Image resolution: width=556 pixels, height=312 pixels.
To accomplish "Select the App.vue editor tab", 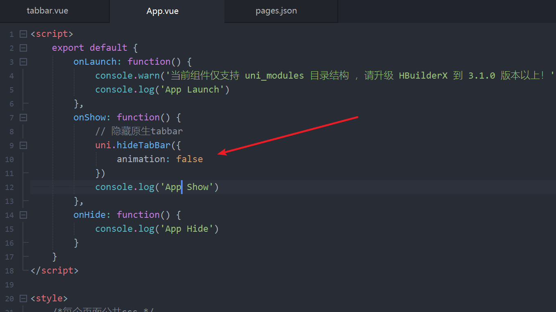I will [163, 11].
